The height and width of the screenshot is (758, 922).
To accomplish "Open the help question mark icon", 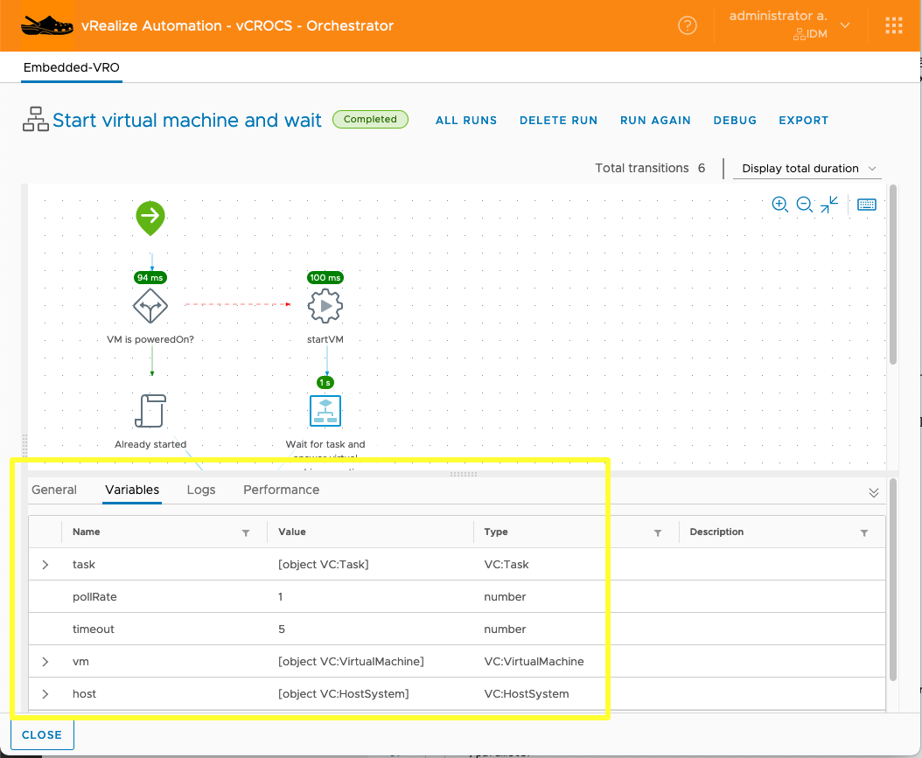I will click(x=688, y=26).
